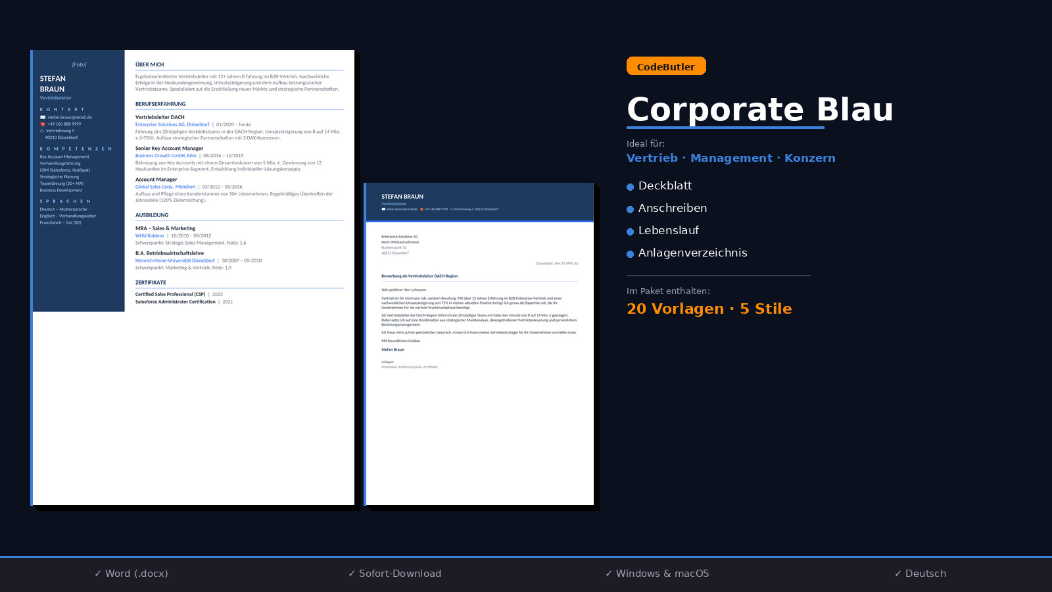Open the Lebenslauf resume page preview
Screen dimensions: 1052x592
pyautogui.click(x=193, y=278)
